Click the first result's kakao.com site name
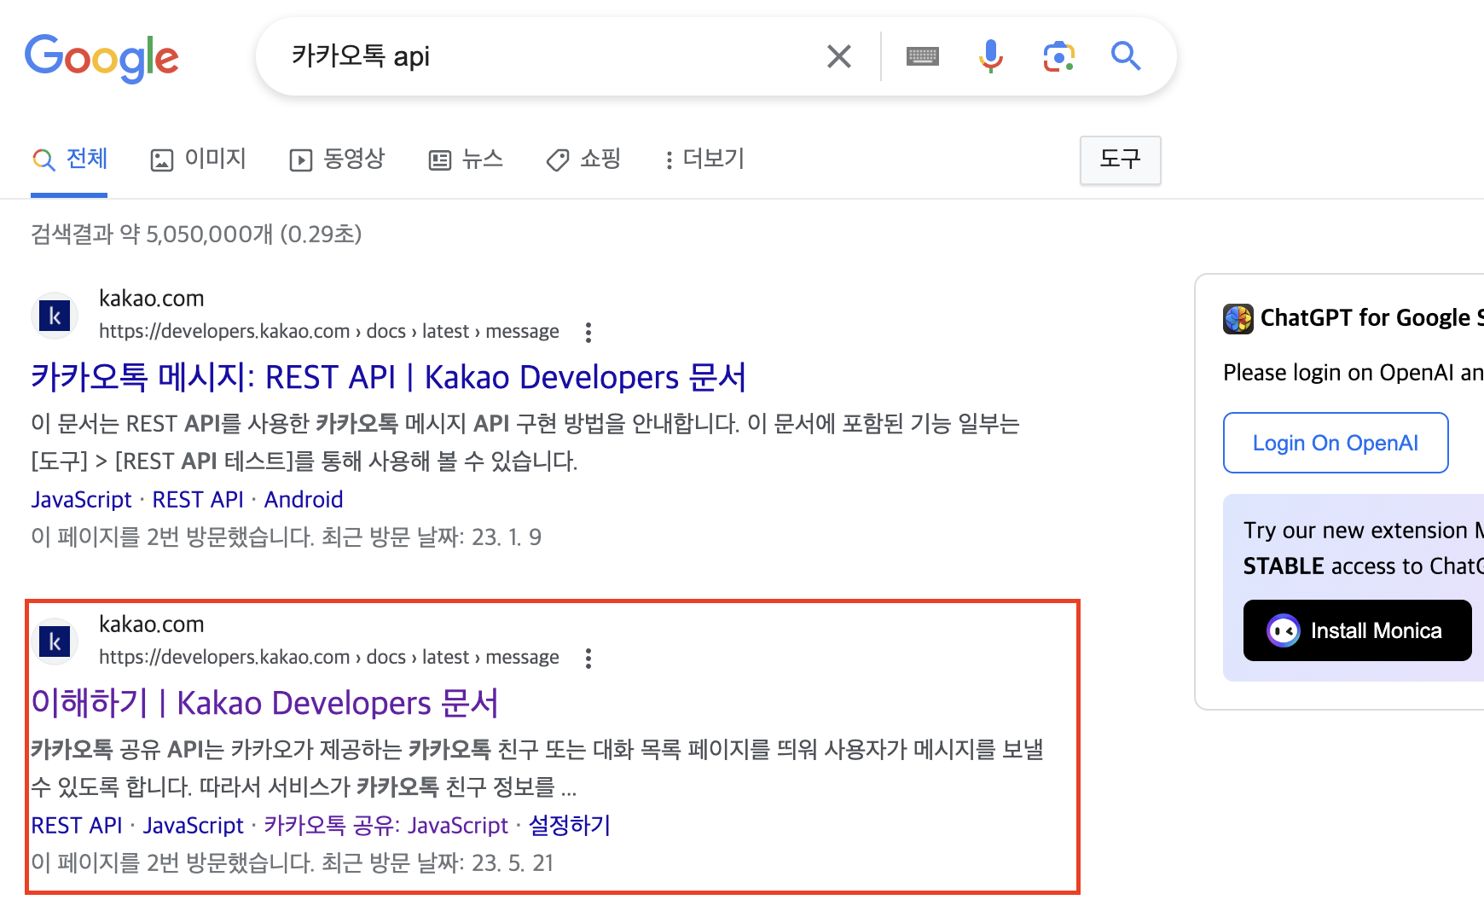The image size is (1484, 923). pyautogui.click(x=151, y=299)
